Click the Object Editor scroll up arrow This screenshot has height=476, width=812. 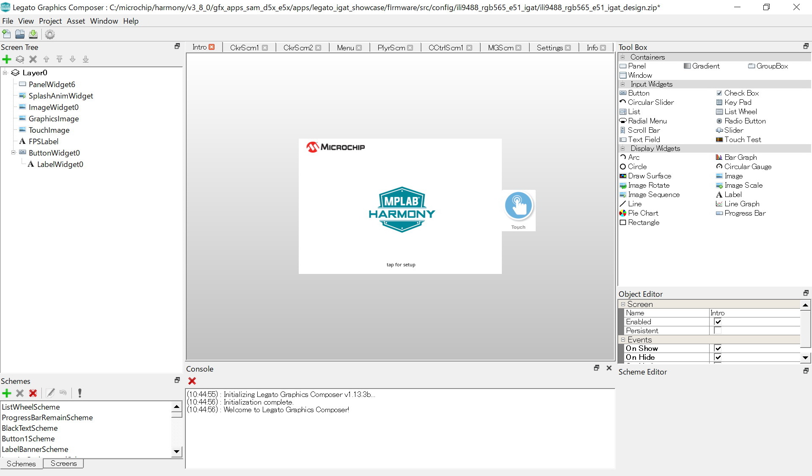point(806,305)
